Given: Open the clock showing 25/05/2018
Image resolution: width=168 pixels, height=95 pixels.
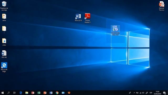Looking at the screenshot, I should click(157, 93).
